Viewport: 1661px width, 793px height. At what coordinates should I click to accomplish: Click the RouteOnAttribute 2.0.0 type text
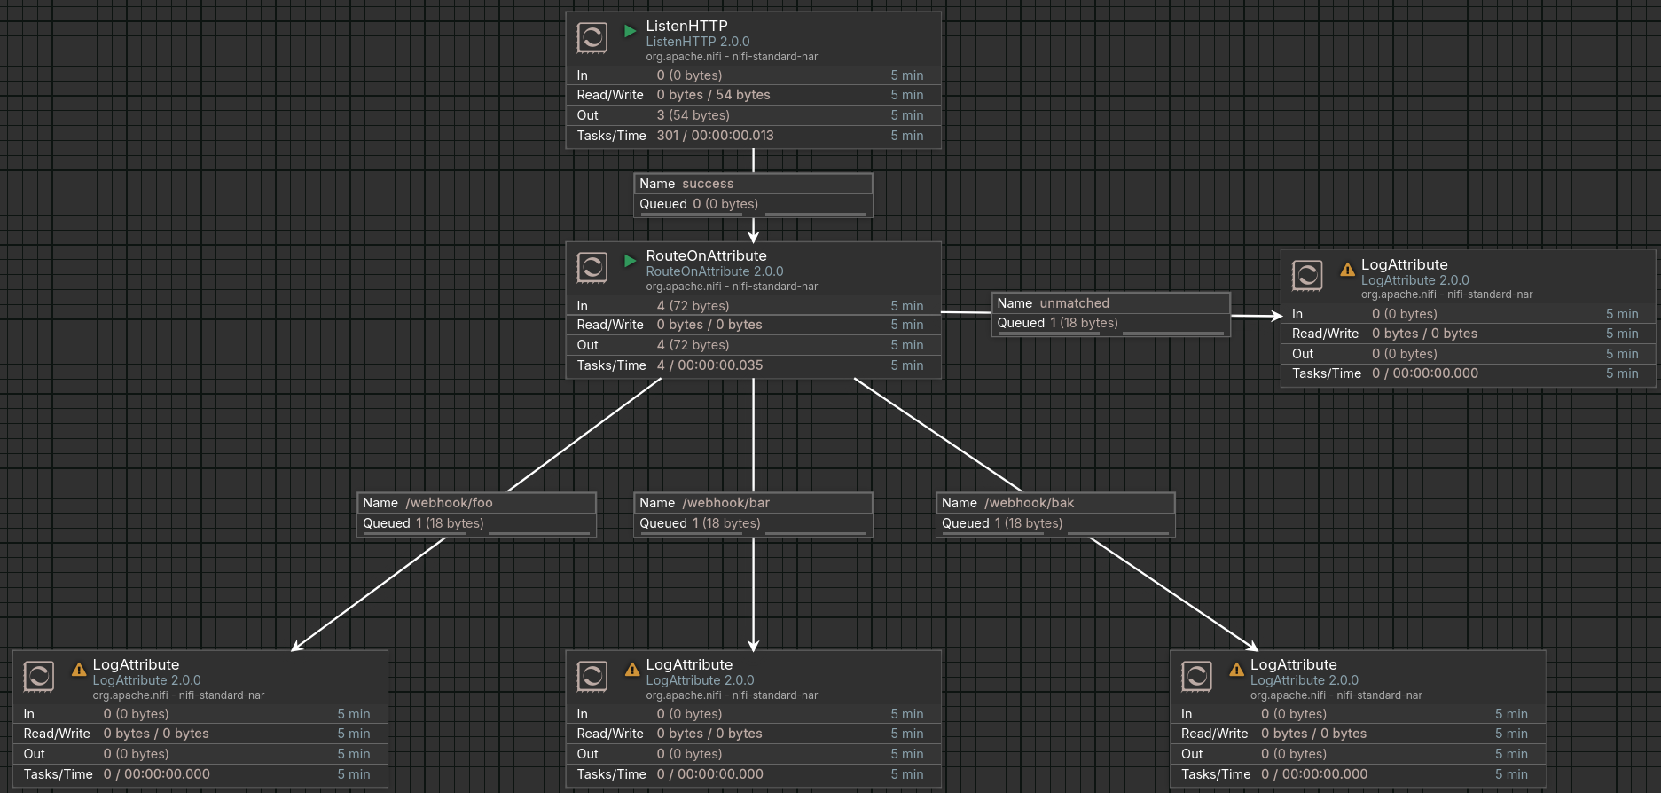714,271
